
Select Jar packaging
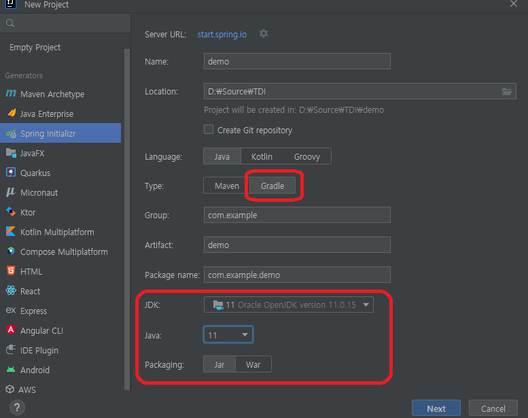(x=219, y=364)
